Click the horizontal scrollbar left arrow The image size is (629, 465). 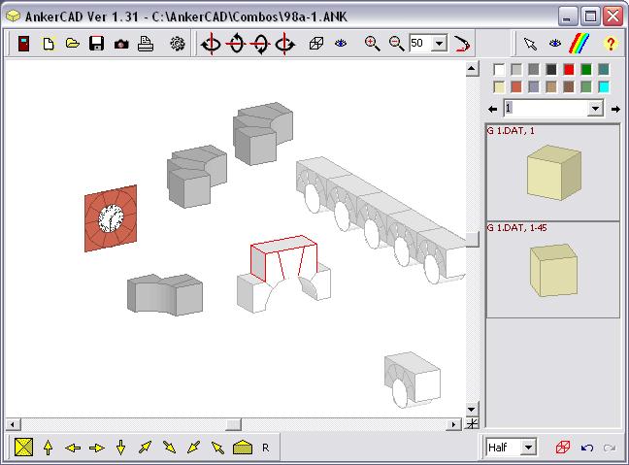13,424
